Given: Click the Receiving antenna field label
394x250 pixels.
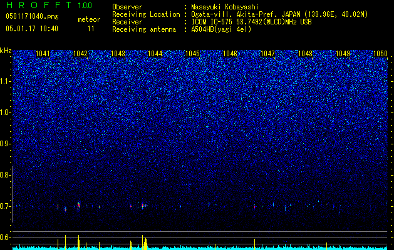Looking at the screenshot, I should 144,30.
